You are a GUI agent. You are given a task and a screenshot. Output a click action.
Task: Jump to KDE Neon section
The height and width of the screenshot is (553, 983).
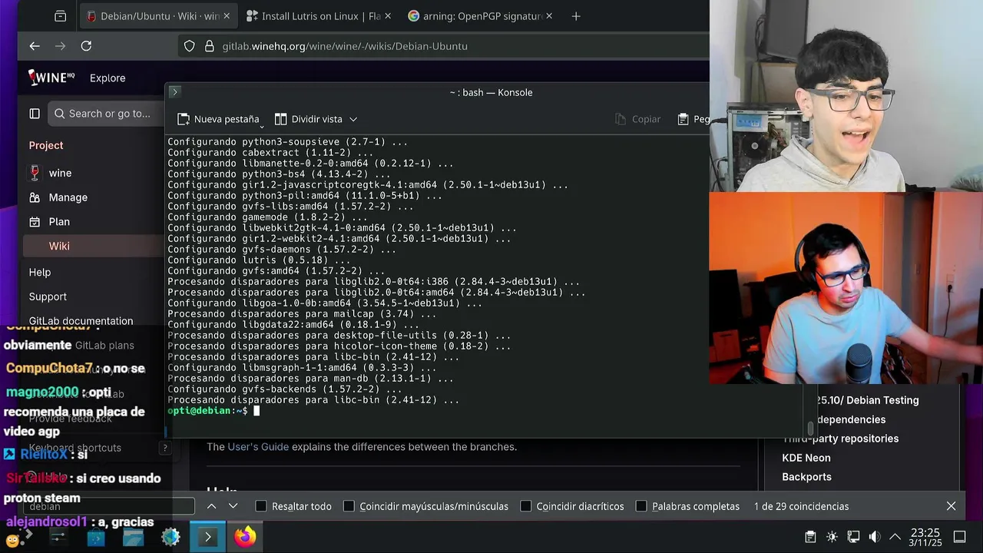[x=806, y=458]
